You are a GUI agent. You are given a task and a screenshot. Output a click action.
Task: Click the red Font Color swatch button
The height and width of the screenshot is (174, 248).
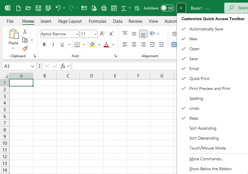point(106,44)
